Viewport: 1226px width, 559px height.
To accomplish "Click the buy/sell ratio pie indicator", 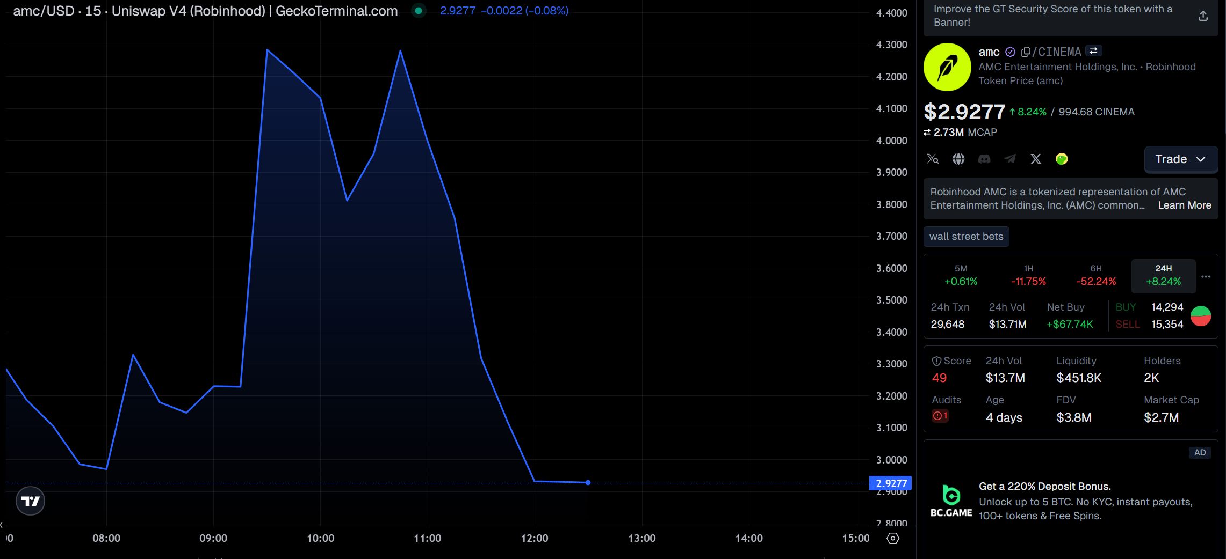I will pyautogui.click(x=1201, y=316).
